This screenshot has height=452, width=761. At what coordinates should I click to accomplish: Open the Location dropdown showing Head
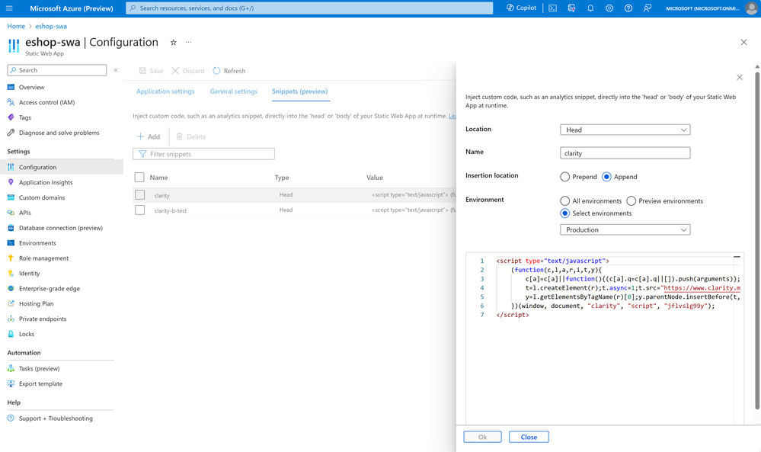click(x=625, y=130)
